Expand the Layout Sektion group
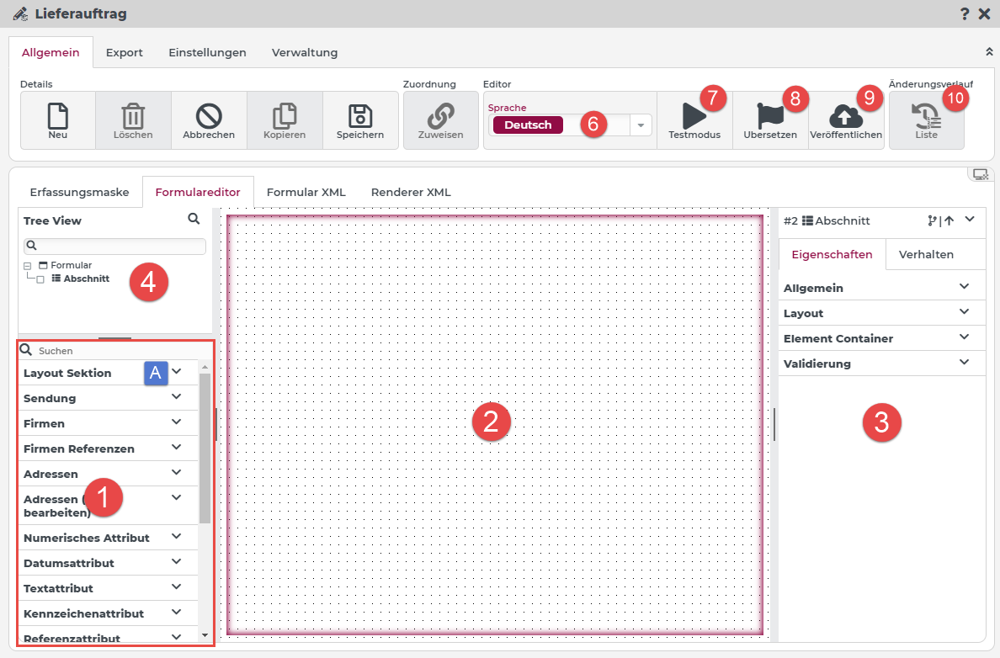 click(177, 372)
